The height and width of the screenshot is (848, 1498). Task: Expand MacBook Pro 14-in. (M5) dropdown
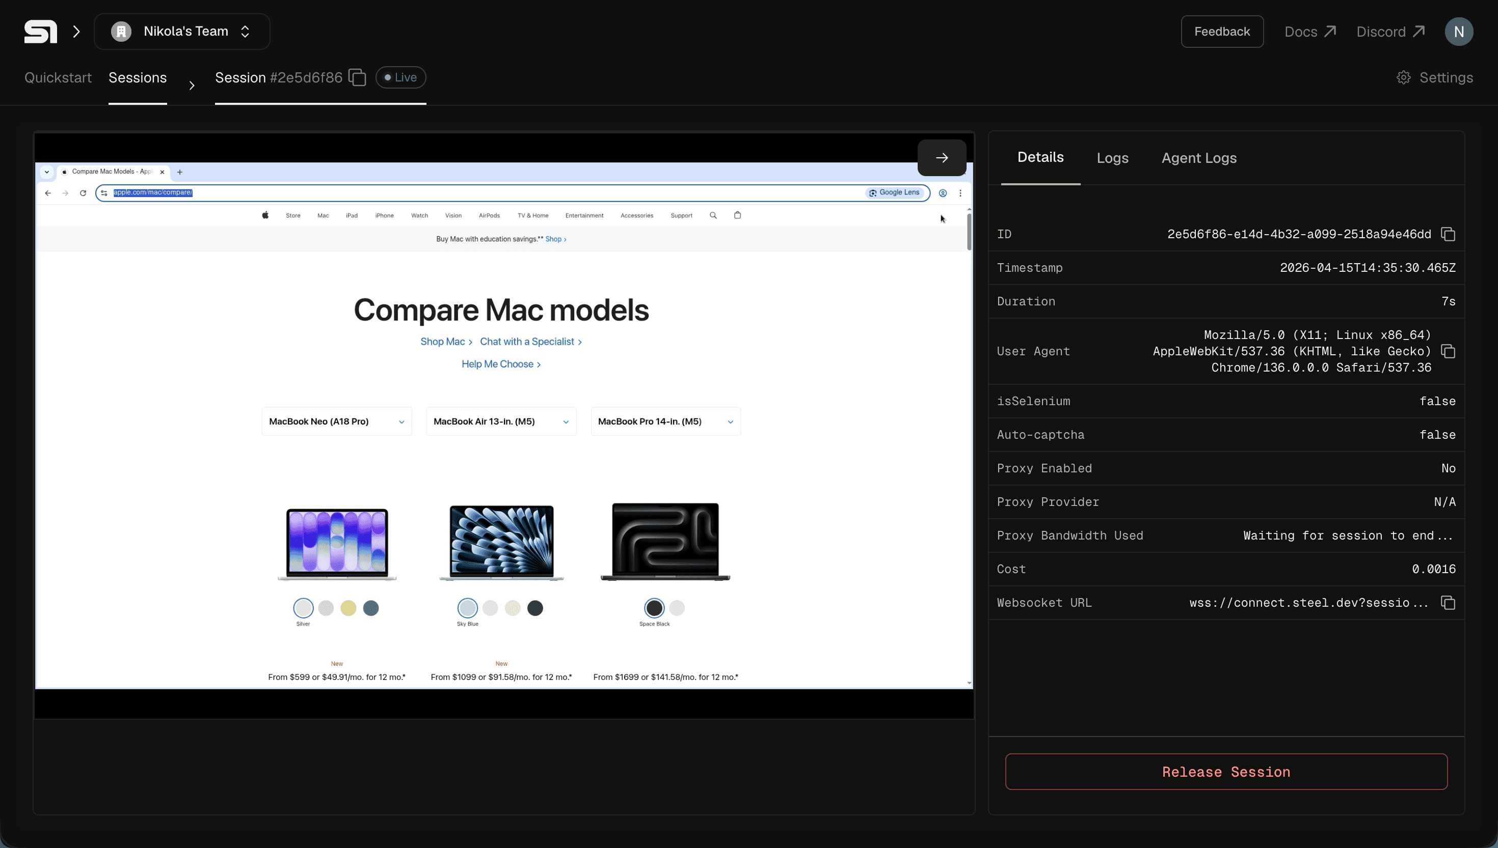click(665, 421)
